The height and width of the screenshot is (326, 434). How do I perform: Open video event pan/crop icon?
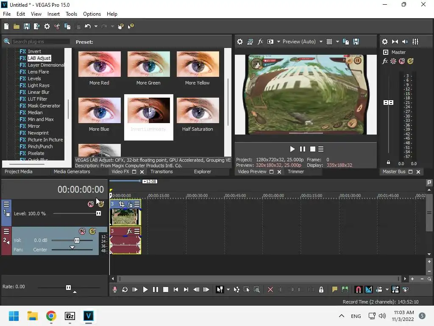122,204
